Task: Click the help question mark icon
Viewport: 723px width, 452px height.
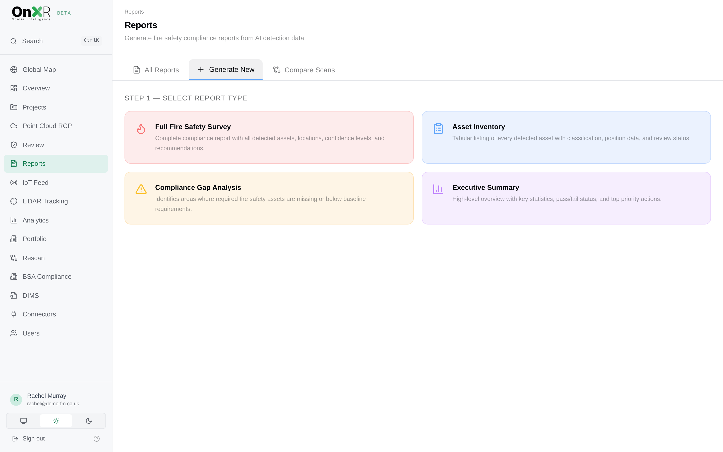Action: point(96,438)
